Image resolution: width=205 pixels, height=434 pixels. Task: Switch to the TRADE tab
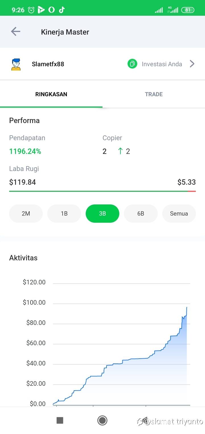click(x=154, y=94)
